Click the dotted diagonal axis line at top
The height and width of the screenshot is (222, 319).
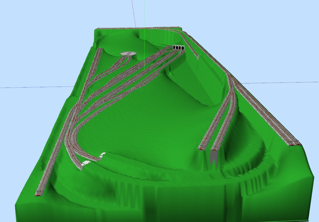click(x=133, y=13)
